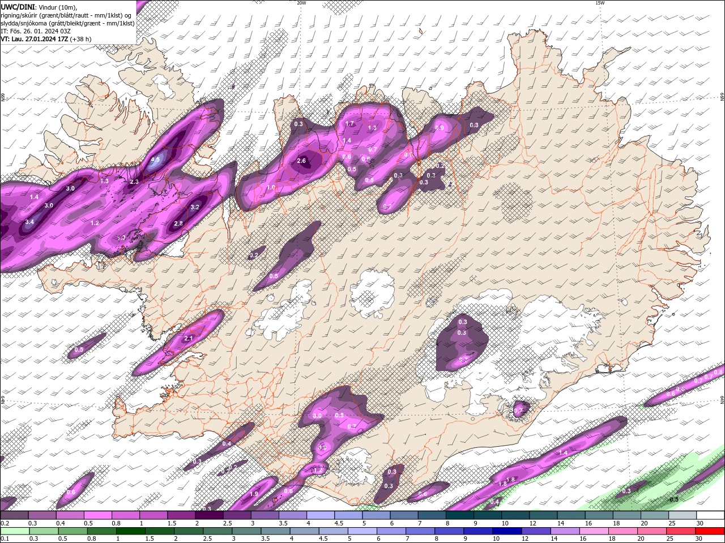Screen dimensions: 725x543
Task: Click the 'VT: Lau. 27.01.2024 17Z (+38 h)' line
Action: 46,39
